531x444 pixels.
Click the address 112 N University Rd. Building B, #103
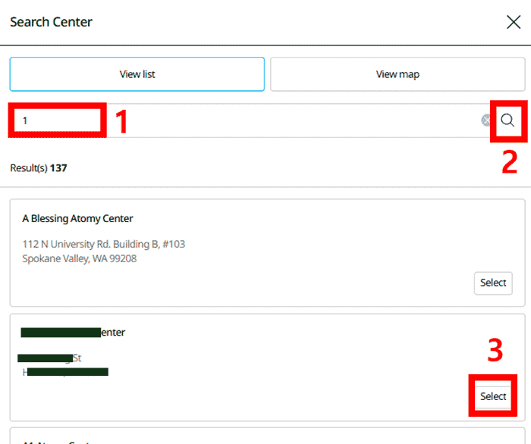(104, 244)
